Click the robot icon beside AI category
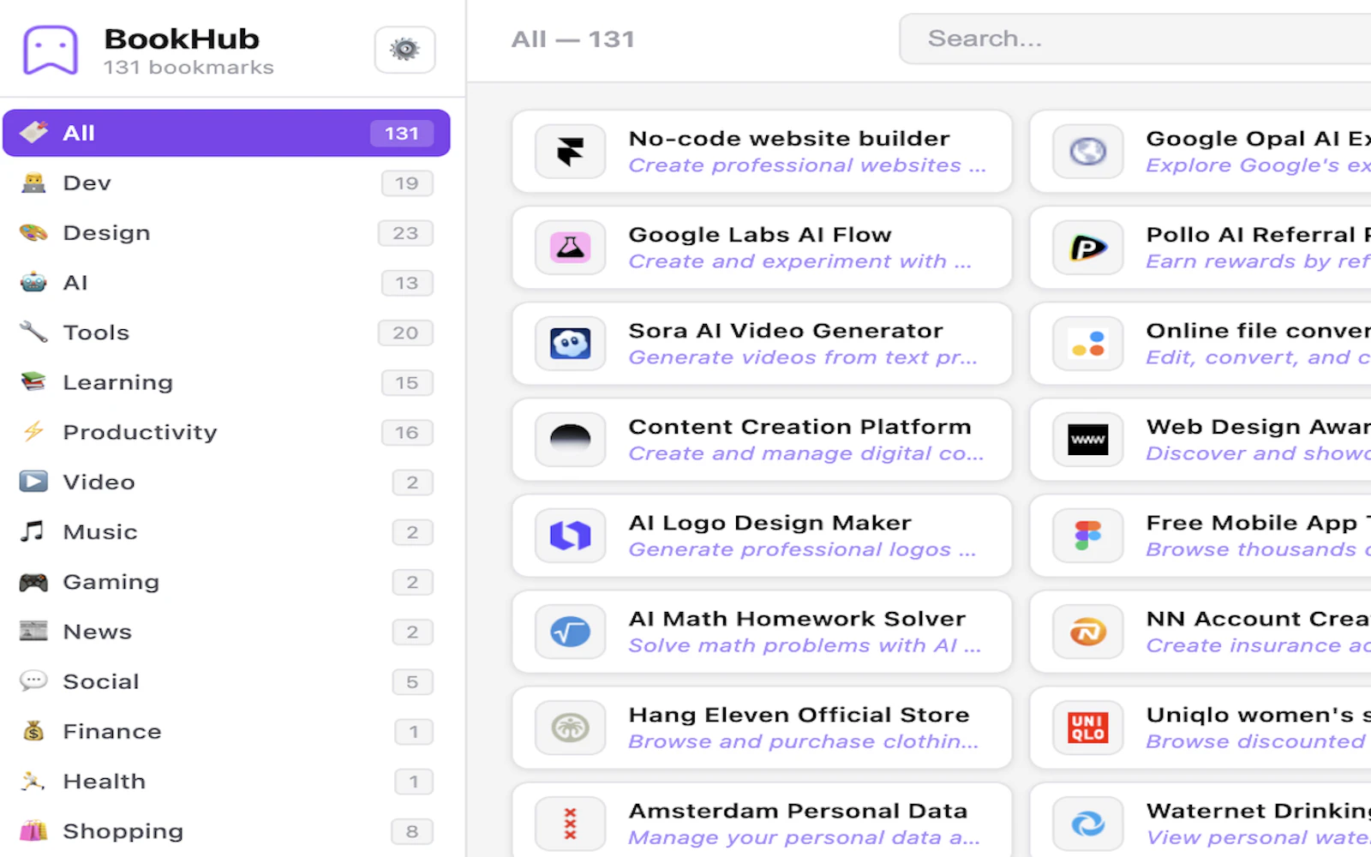 (33, 282)
